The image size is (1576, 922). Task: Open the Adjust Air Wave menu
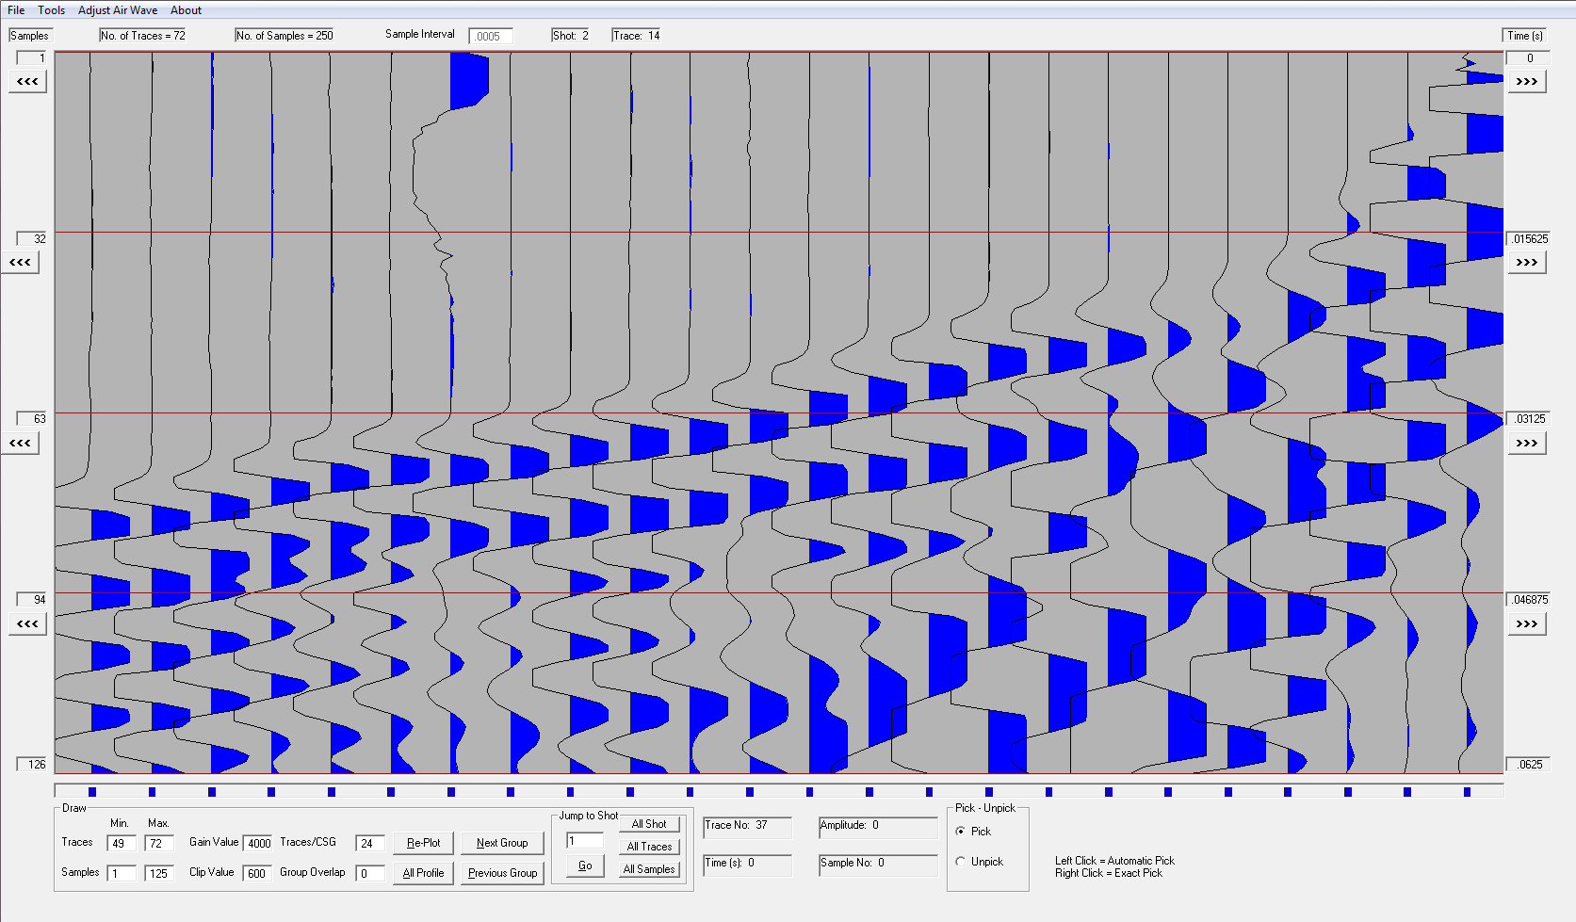coord(118,10)
